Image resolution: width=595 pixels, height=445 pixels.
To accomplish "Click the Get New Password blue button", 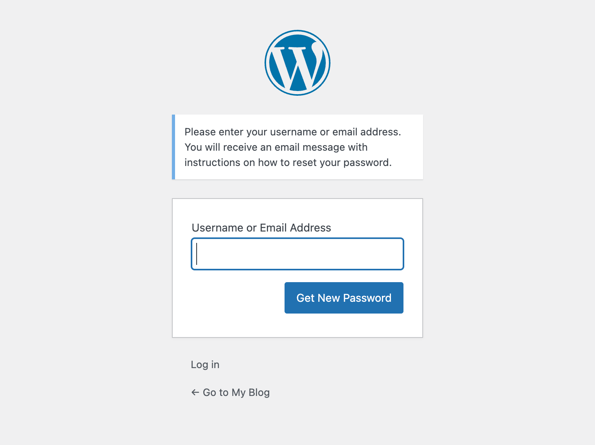I will click(343, 297).
